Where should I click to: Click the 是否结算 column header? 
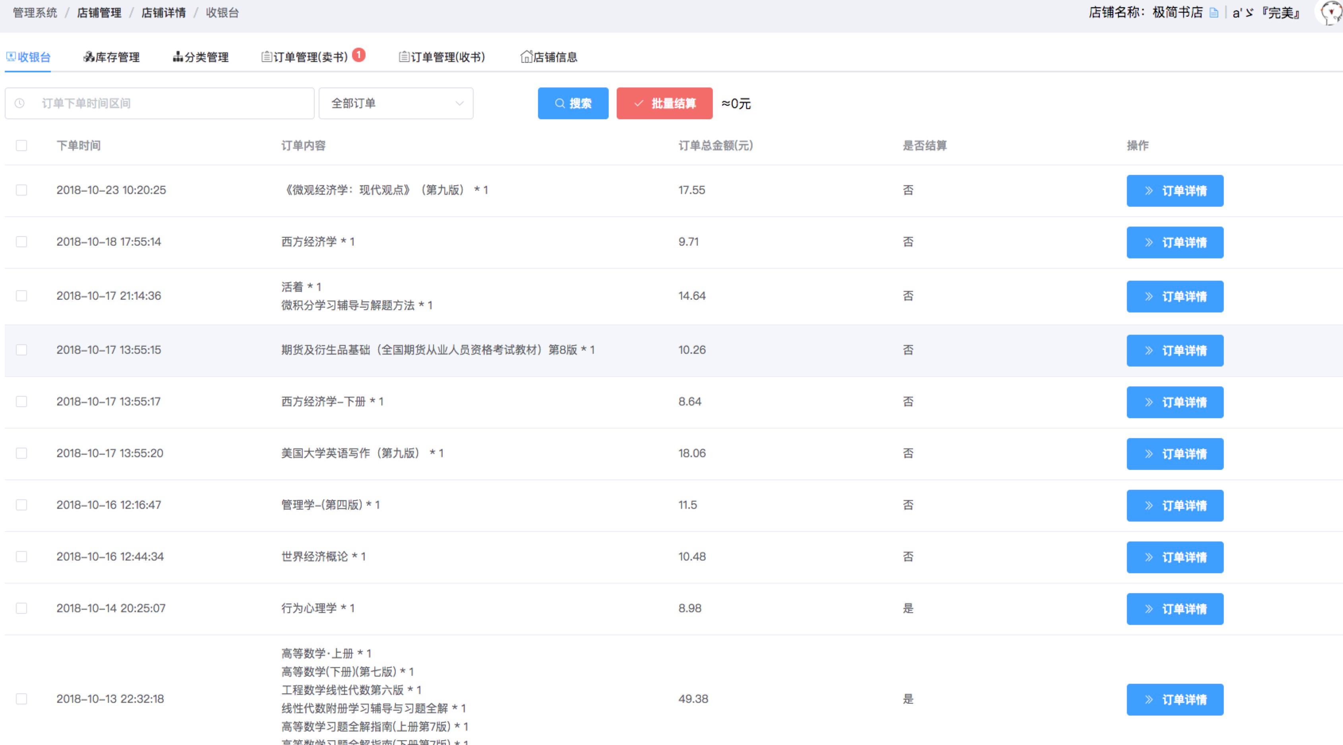925,146
